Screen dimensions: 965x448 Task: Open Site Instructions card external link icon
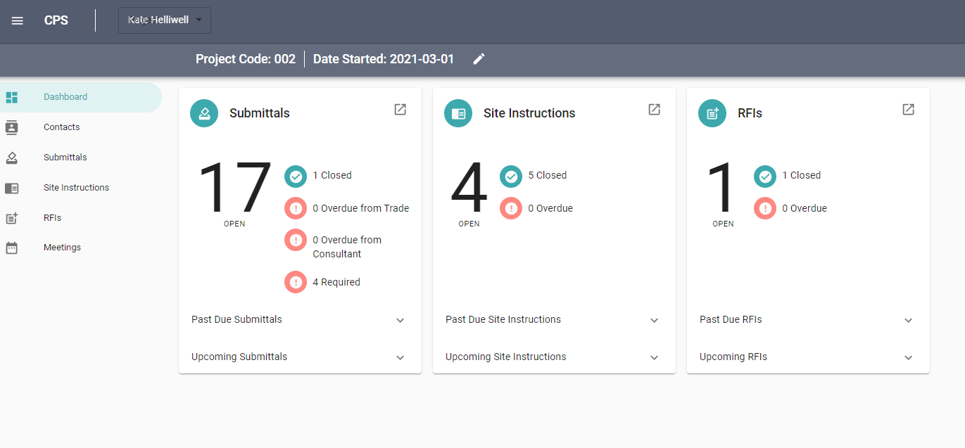tap(654, 110)
